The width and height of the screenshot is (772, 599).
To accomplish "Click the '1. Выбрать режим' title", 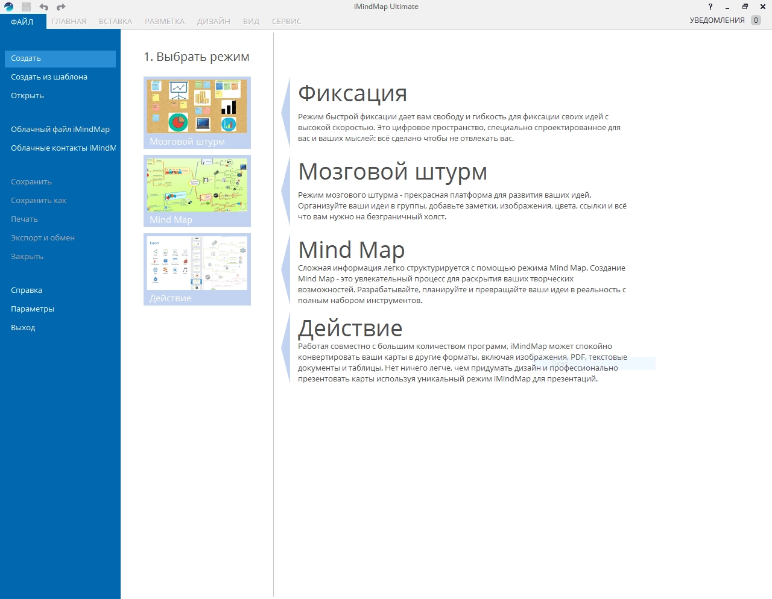I will point(197,57).
